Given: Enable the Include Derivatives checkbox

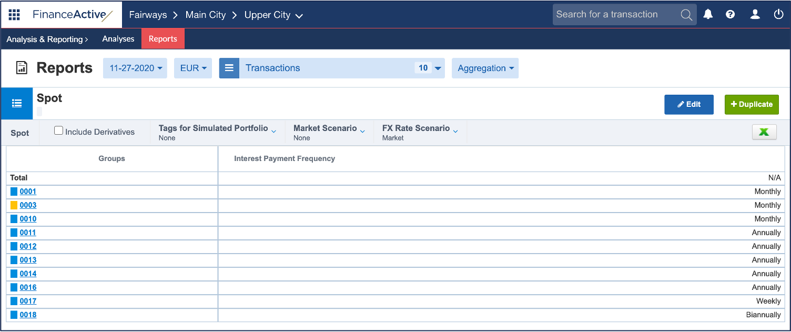Looking at the screenshot, I should 59,131.
